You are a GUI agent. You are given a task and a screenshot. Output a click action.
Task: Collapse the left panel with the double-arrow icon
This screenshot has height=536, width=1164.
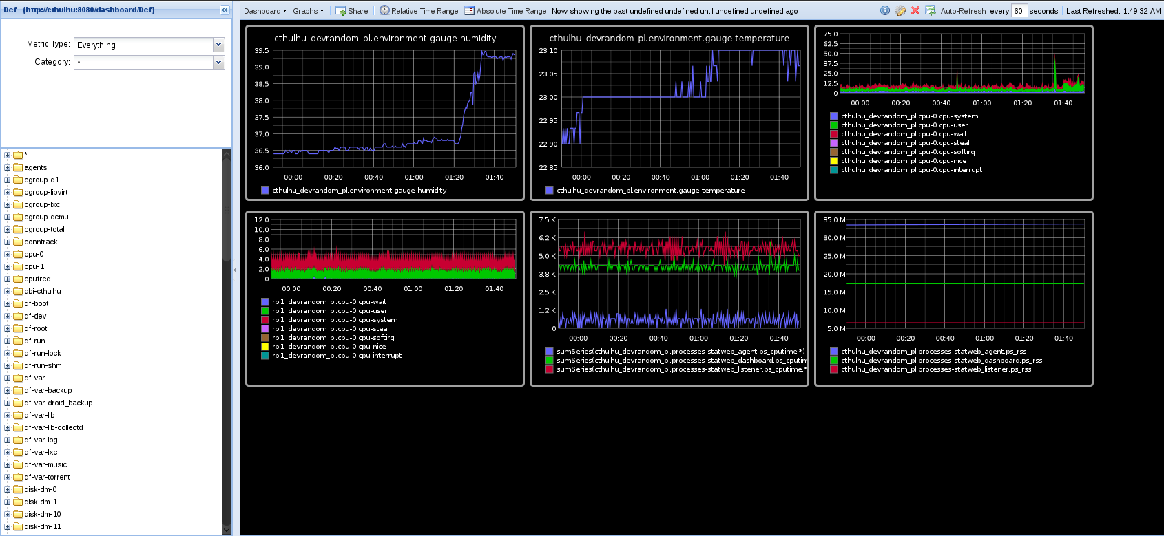click(x=225, y=10)
